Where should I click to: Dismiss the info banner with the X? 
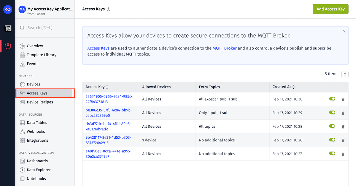[344, 31]
